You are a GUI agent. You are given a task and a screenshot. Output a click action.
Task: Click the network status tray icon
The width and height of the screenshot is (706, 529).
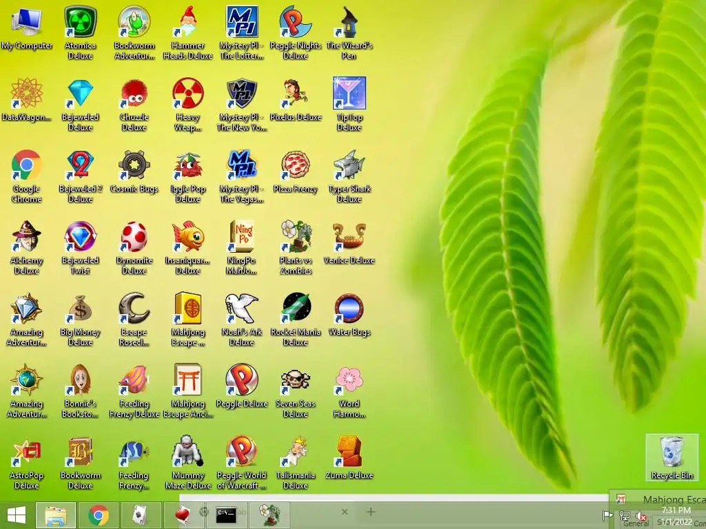point(625,515)
